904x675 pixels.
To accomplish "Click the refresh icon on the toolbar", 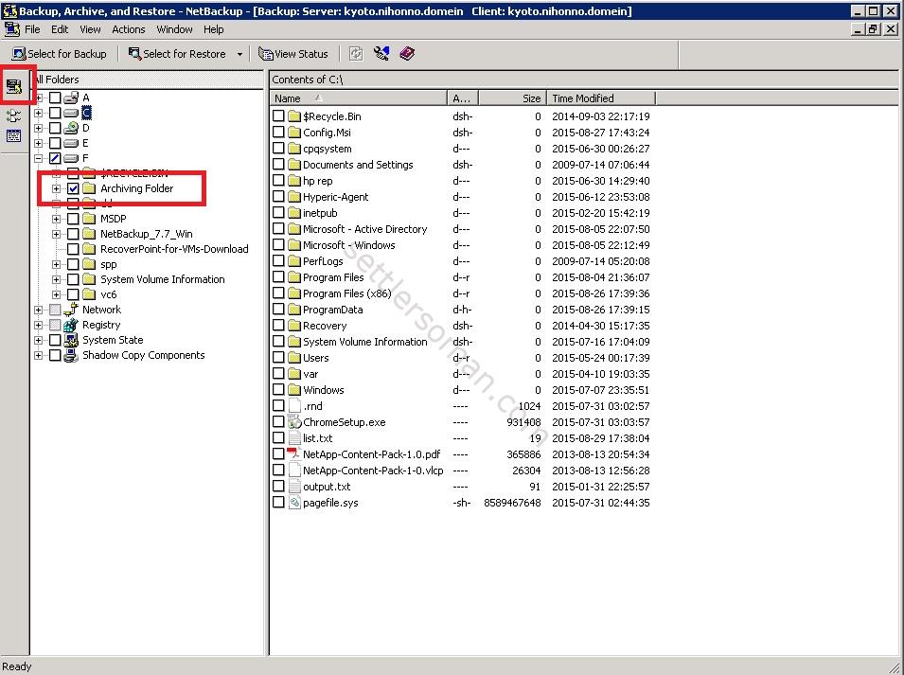I will [354, 53].
